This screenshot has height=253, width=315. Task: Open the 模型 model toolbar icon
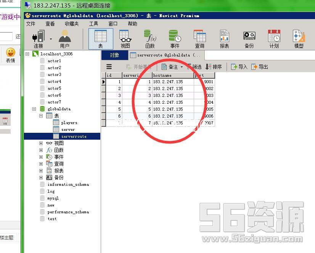[299, 39]
